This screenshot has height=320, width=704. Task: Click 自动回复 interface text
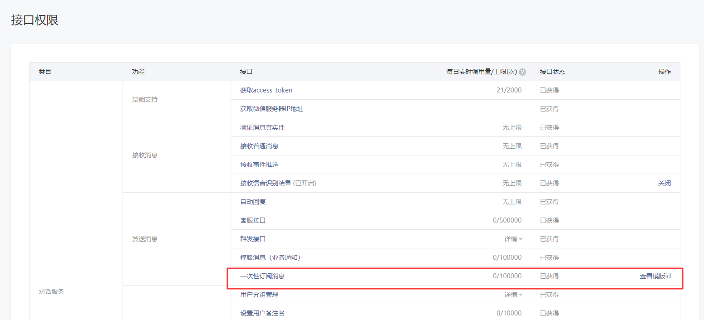[253, 202]
